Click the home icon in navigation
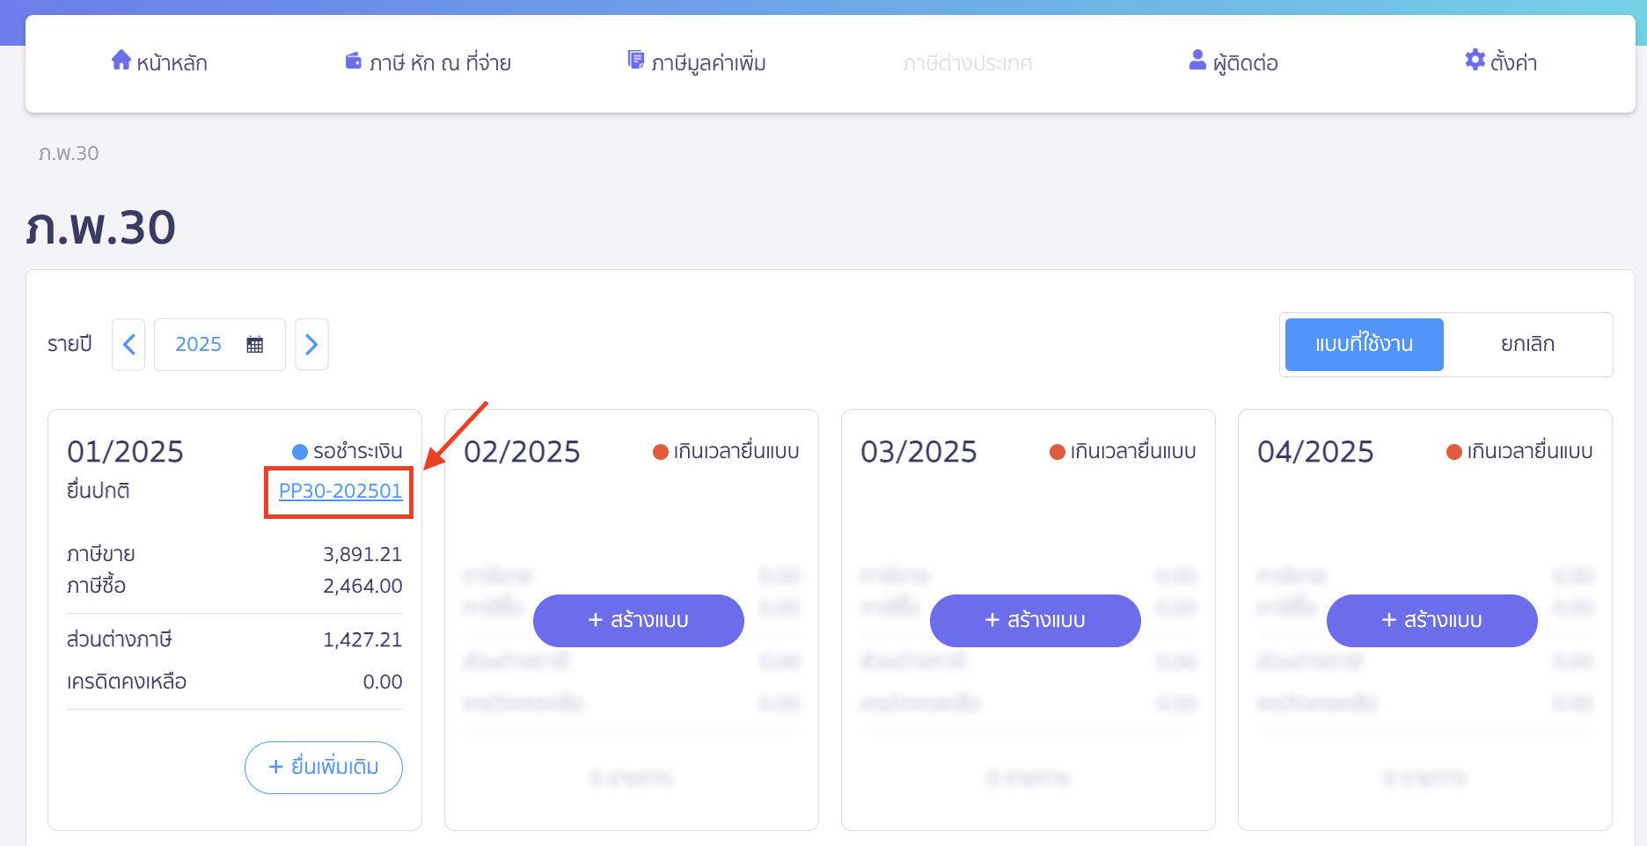The height and width of the screenshot is (846, 1647). pyautogui.click(x=121, y=60)
